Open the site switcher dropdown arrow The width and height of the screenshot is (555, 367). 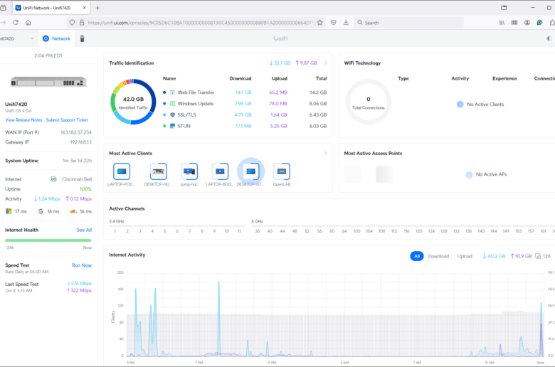(32, 38)
